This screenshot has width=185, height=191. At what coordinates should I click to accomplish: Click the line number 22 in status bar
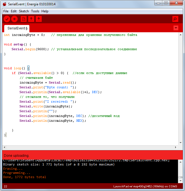coord(6,186)
